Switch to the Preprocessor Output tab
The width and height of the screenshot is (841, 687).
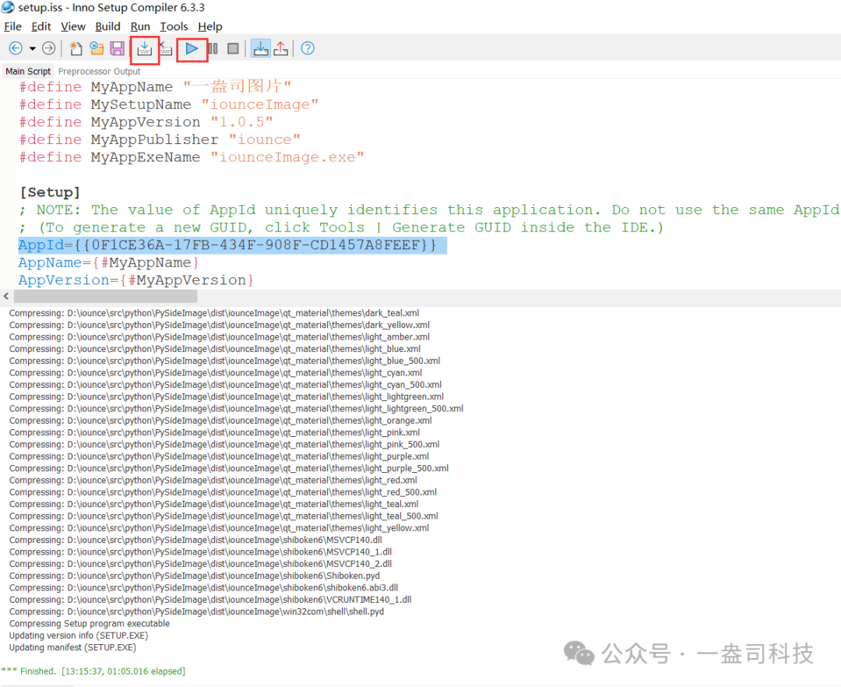point(99,72)
